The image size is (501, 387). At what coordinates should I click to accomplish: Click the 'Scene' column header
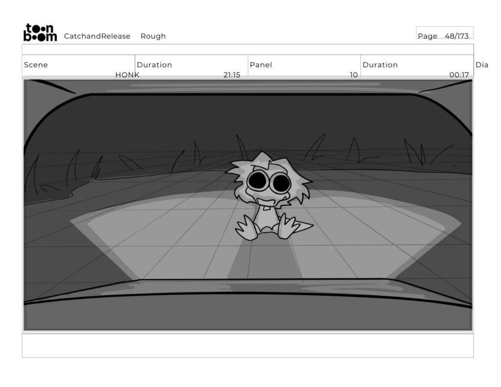[36, 65]
